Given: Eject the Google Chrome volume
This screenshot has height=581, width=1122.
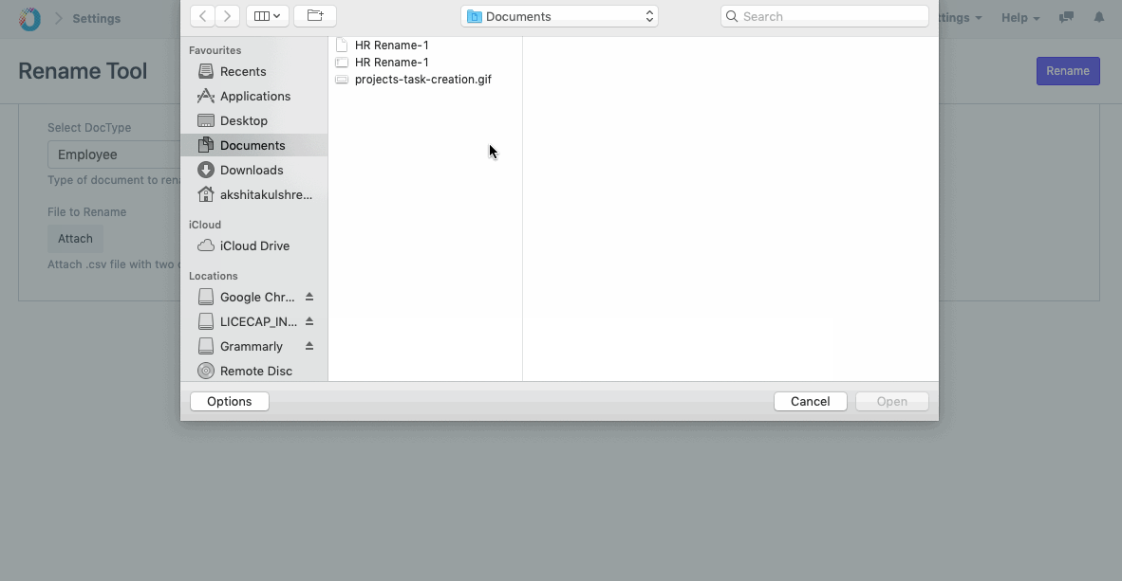Looking at the screenshot, I should (309, 297).
